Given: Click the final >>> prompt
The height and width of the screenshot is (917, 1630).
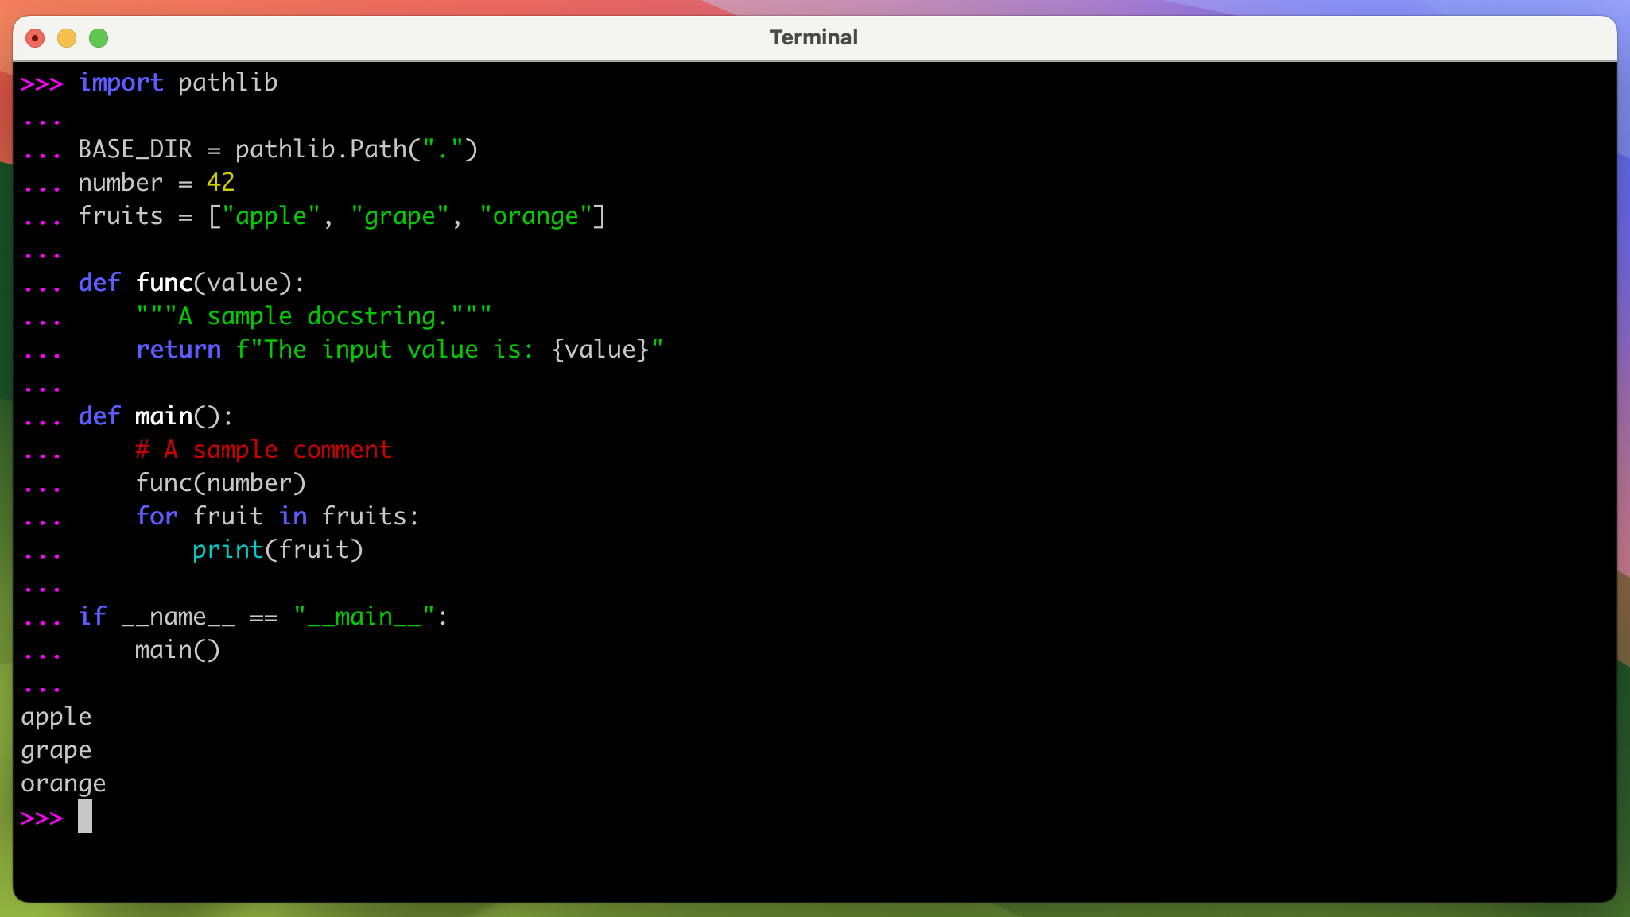Looking at the screenshot, I should [x=41, y=817].
